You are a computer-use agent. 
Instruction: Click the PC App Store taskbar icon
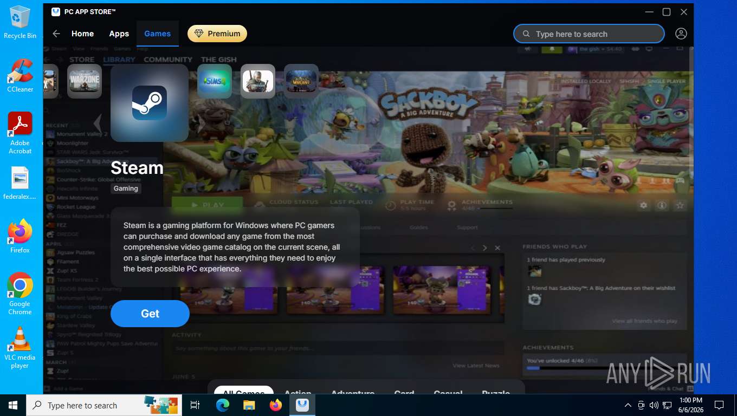coord(302,405)
